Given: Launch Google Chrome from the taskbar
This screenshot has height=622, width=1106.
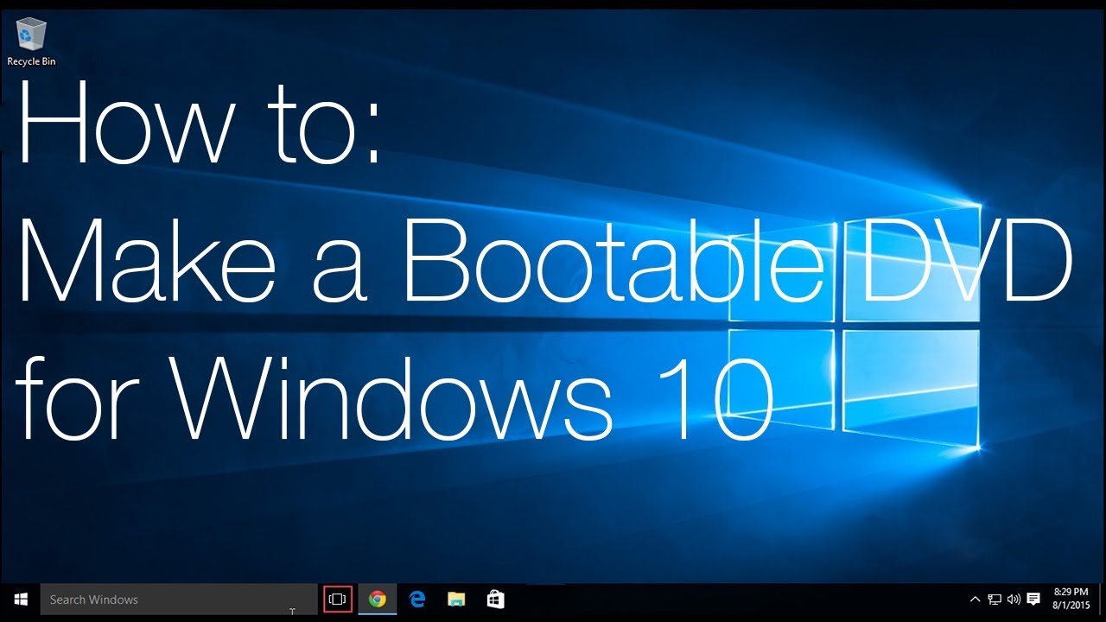Looking at the screenshot, I should tap(378, 599).
